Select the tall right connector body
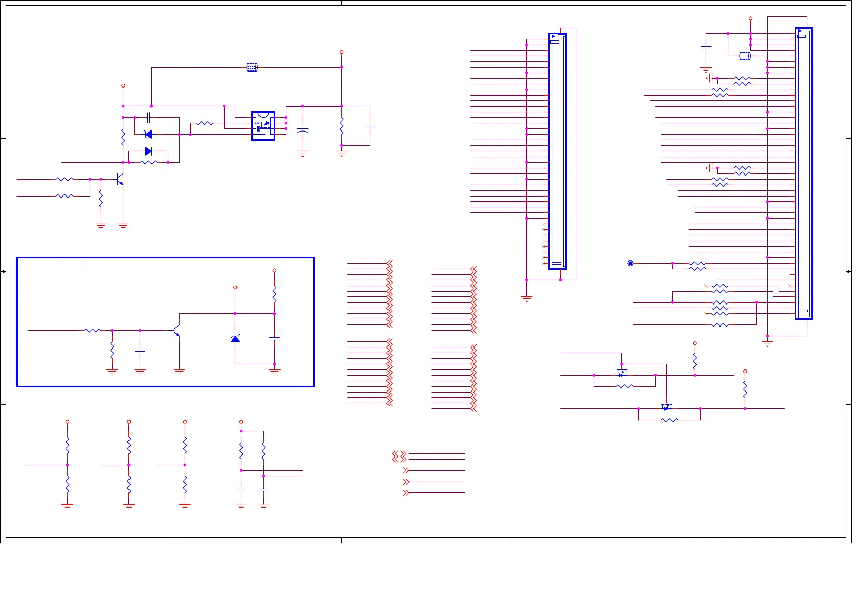The height and width of the screenshot is (609, 862). pyautogui.click(x=804, y=173)
